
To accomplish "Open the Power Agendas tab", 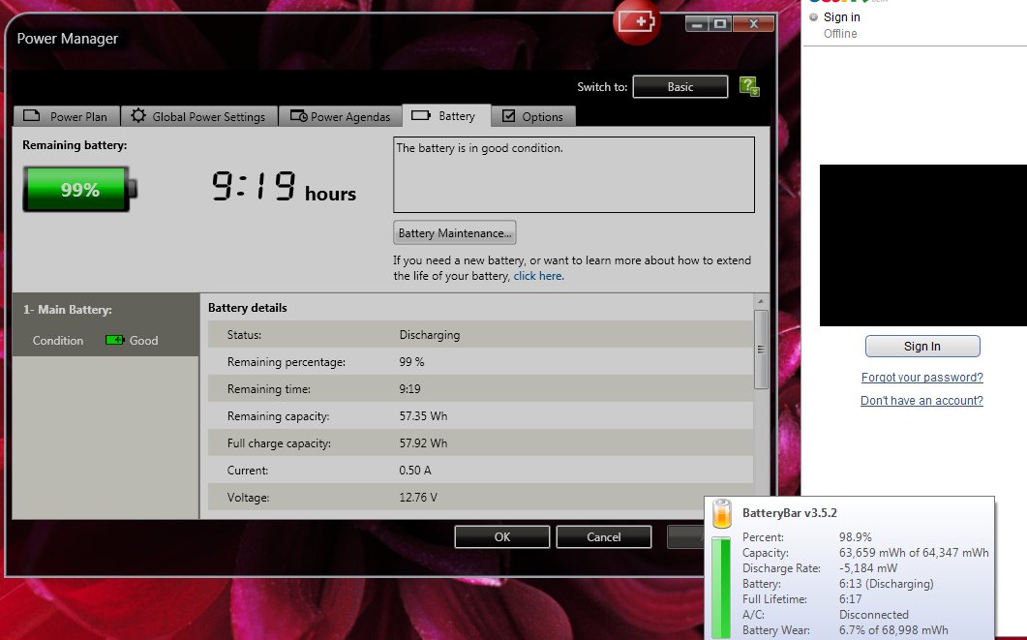I will click(341, 116).
